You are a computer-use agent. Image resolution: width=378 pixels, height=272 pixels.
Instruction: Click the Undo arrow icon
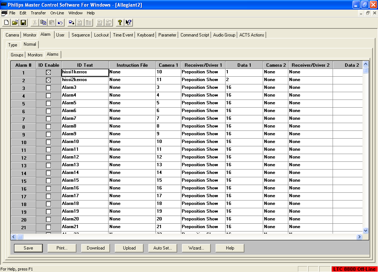pos(60,22)
